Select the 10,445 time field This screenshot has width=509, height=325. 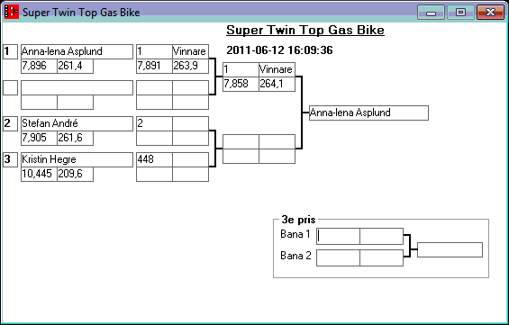point(39,174)
